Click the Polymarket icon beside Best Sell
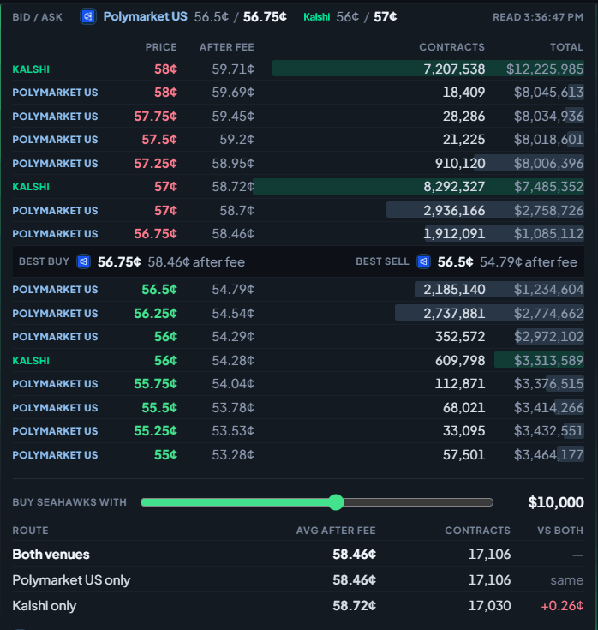This screenshot has width=598, height=630. click(424, 262)
